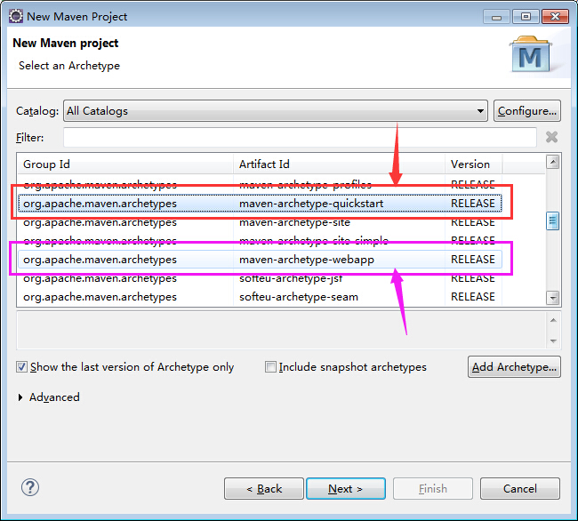The image size is (578, 521).
Task: Click archetype list scroll up arrow
Action: click(552, 162)
